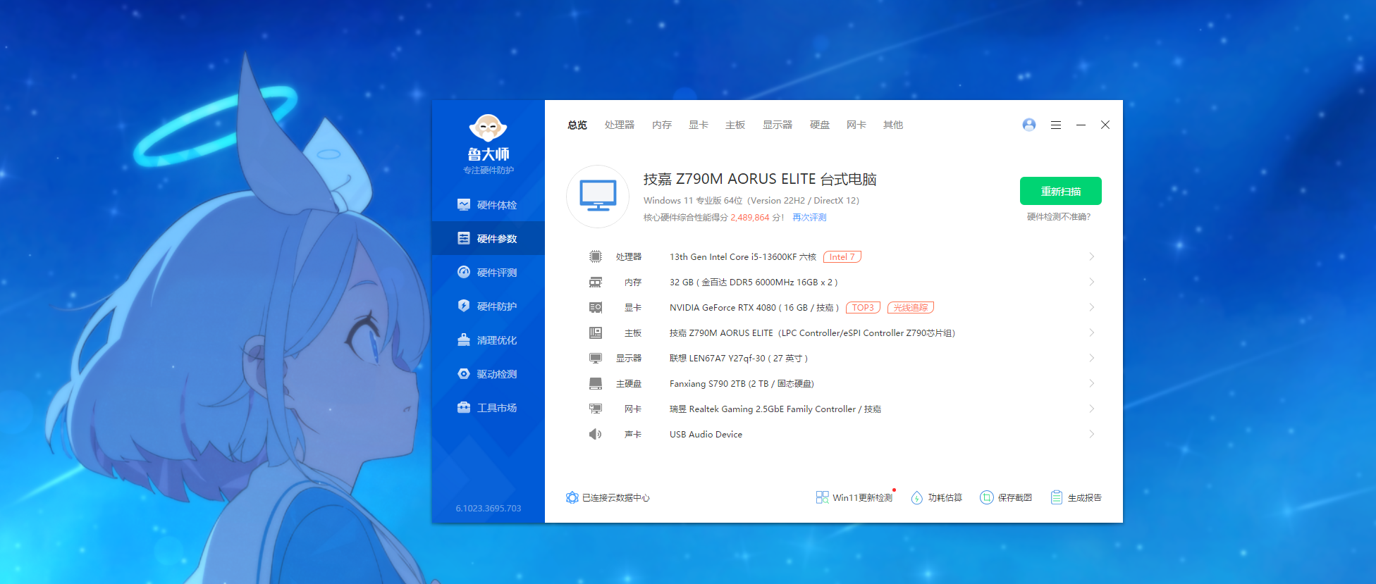This screenshot has width=1376, height=584.
Task: Click the 鲁大师 logo avatar
Action: point(488,128)
